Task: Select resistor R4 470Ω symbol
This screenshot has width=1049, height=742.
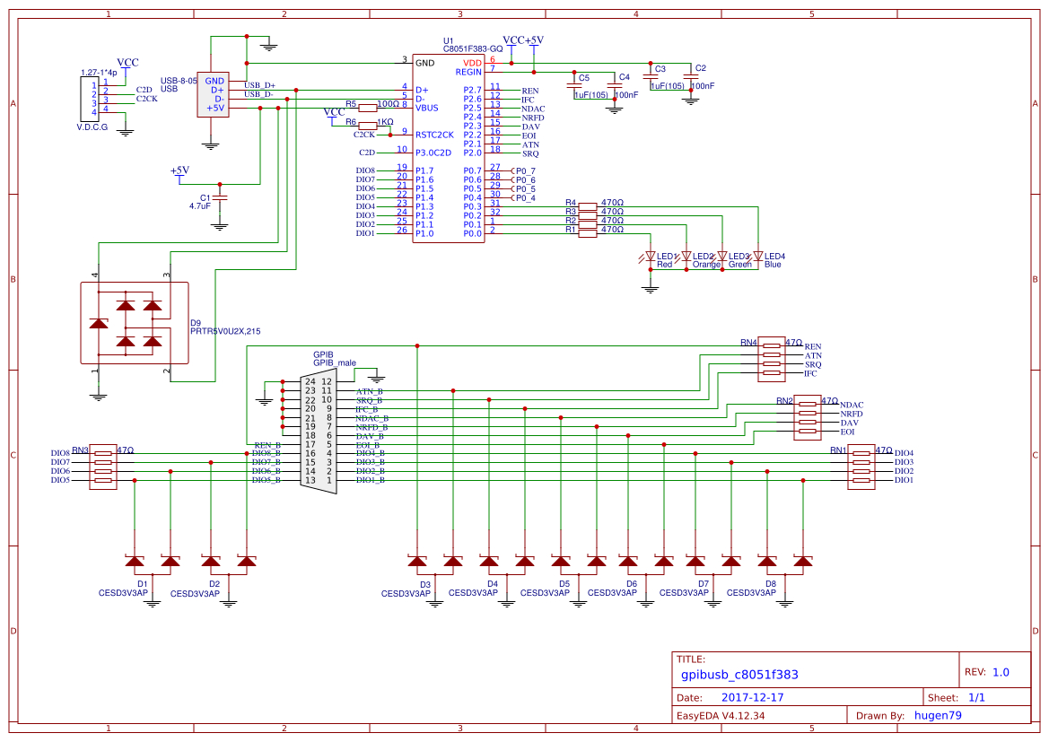Action: (x=587, y=206)
